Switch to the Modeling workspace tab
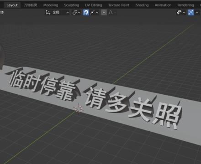201x164 pixels. tap(51, 5)
